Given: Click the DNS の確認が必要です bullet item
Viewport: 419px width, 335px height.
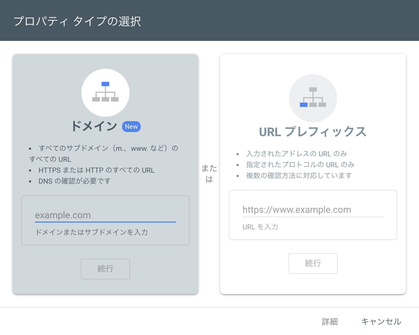Looking at the screenshot, I should point(74,181).
